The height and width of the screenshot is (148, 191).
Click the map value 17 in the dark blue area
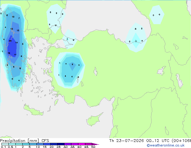[15, 55]
